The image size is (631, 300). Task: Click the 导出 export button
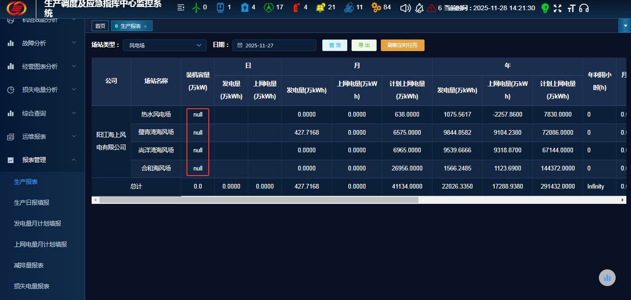(364, 45)
